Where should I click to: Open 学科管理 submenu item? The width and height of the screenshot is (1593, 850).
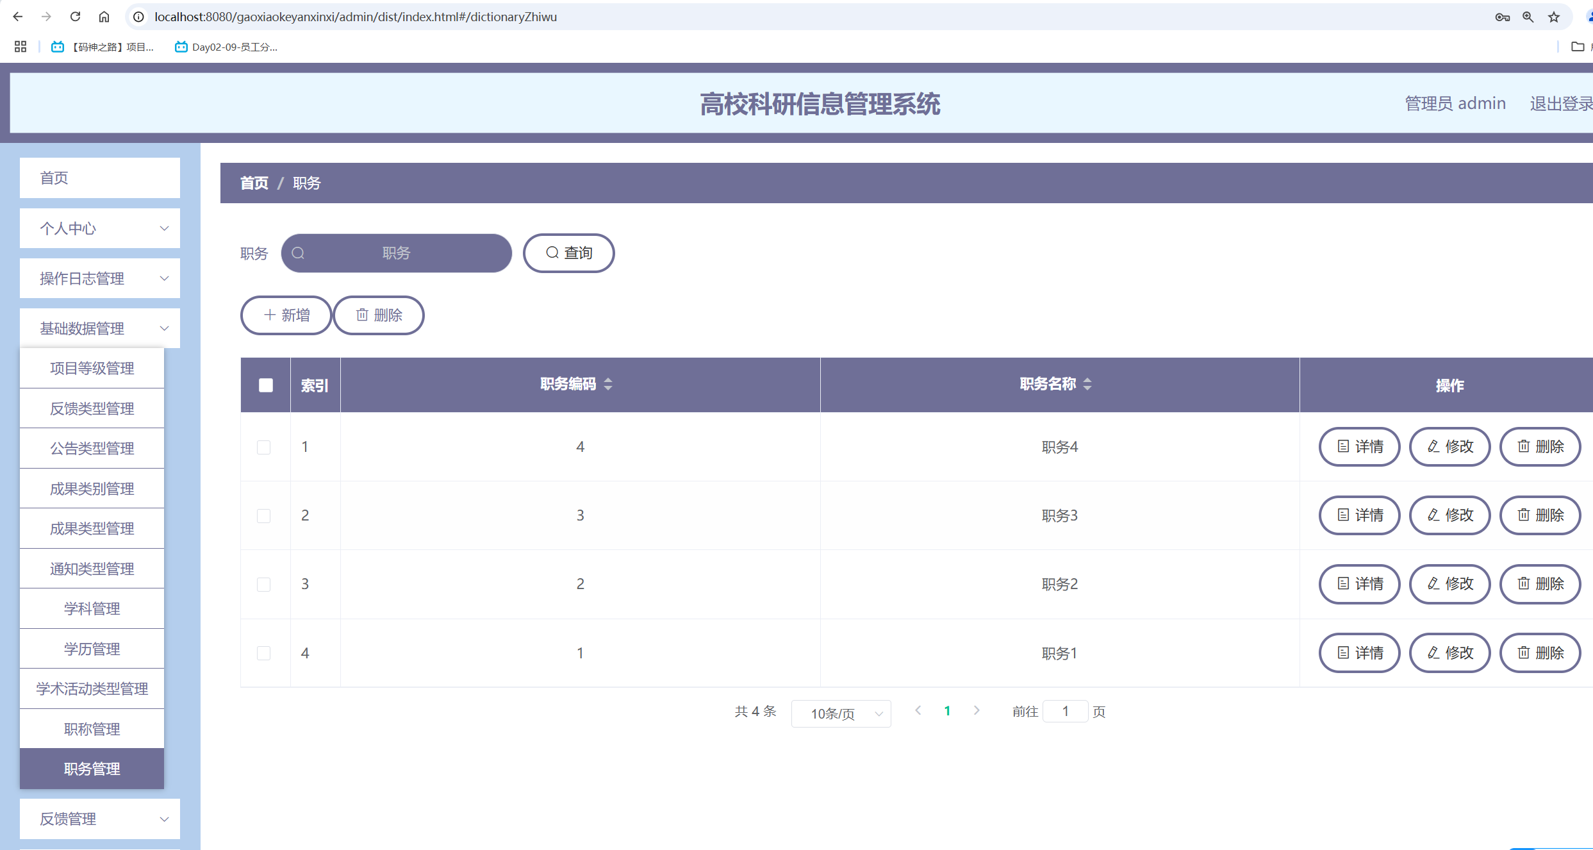pyautogui.click(x=92, y=608)
